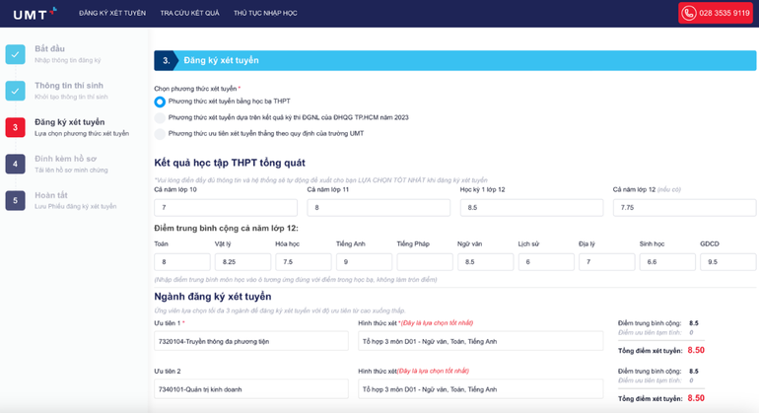
Task: Click the phone hotline 028 3535 9119 button
Action: pyautogui.click(x=715, y=14)
